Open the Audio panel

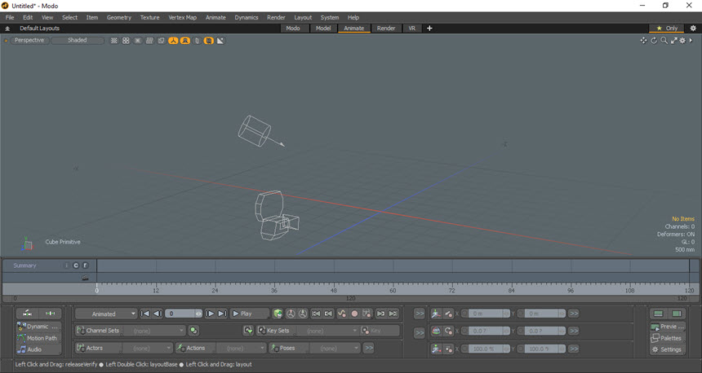tap(34, 349)
